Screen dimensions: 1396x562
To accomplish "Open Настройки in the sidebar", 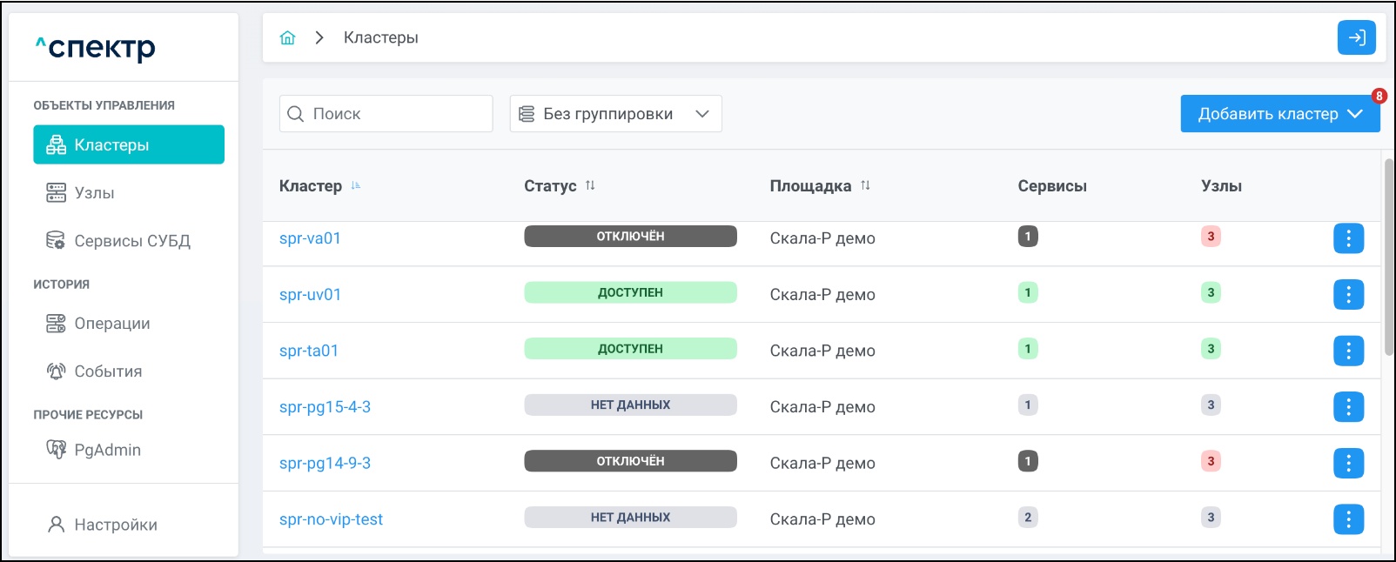I will coord(115,525).
